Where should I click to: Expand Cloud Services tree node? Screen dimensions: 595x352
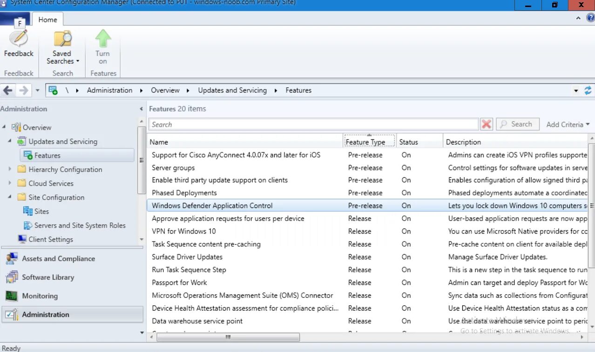10,183
